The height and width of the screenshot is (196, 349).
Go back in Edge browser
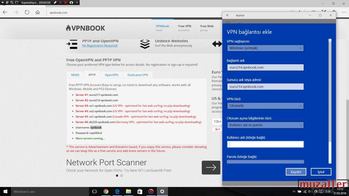point(5,12)
